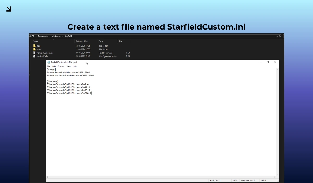Open Notepad's View menu
The height and width of the screenshot is (183, 313).
[68, 66]
